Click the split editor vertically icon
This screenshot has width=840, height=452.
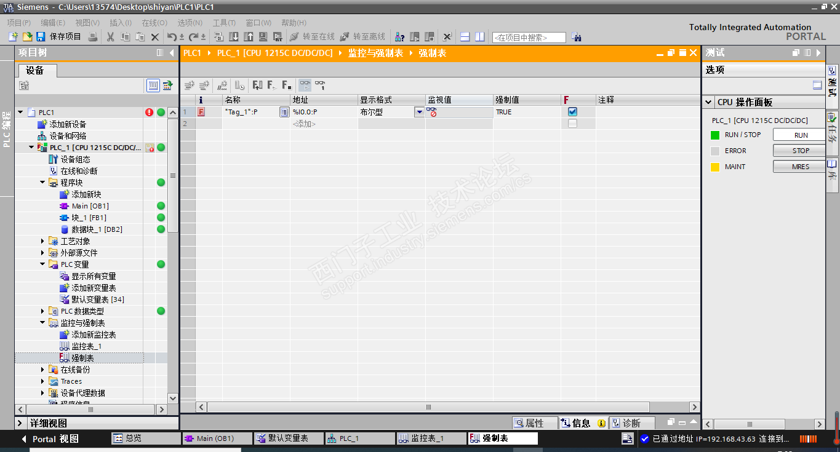click(479, 37)
